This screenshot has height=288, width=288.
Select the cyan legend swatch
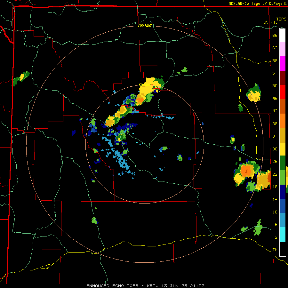tap(283, 235)
